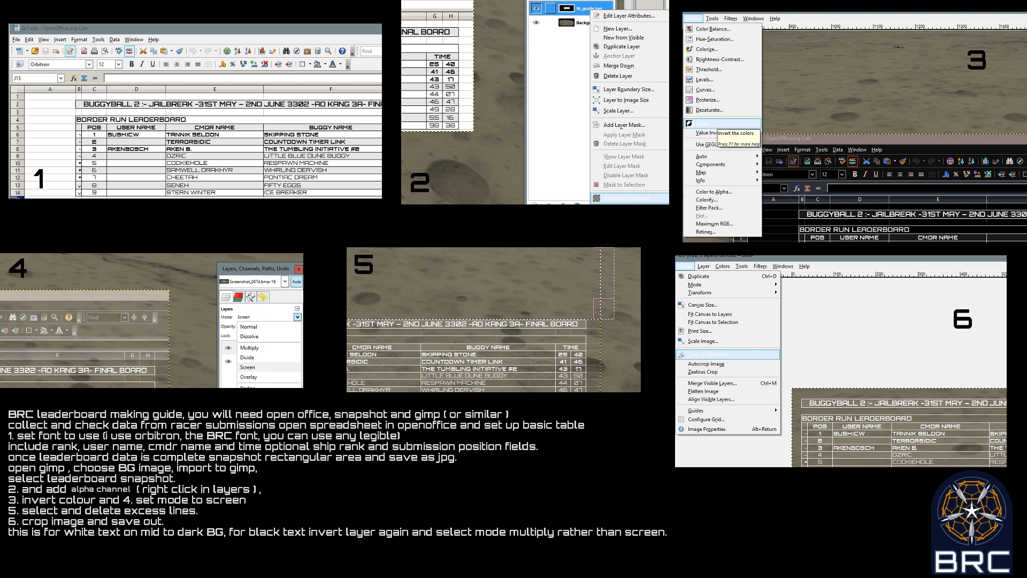Open the Orbitron font name dropdown in jb1.ods
Screen dimensions: 1027x578
pyautogui.click(x=89, y=64)
